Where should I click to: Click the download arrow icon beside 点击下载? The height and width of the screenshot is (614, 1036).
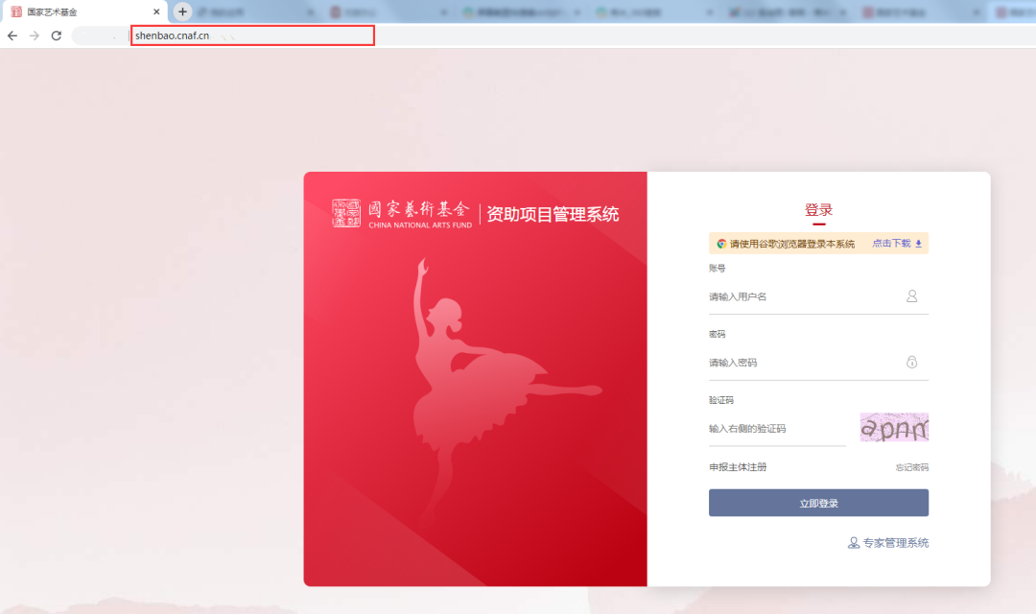pyautogui.click(x=918, y=244)
